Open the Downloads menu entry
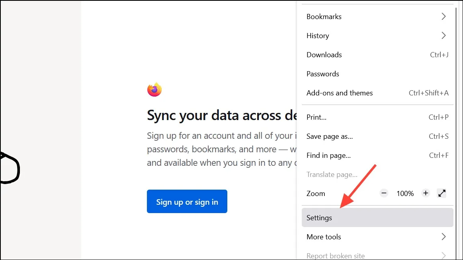 tap(377, 55)
